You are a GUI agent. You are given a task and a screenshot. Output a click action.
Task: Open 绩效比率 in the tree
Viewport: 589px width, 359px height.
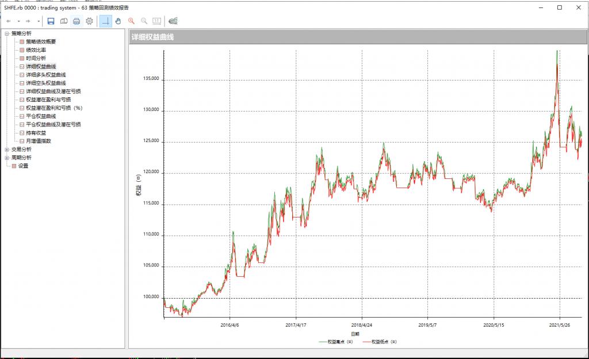click(36, 50)
